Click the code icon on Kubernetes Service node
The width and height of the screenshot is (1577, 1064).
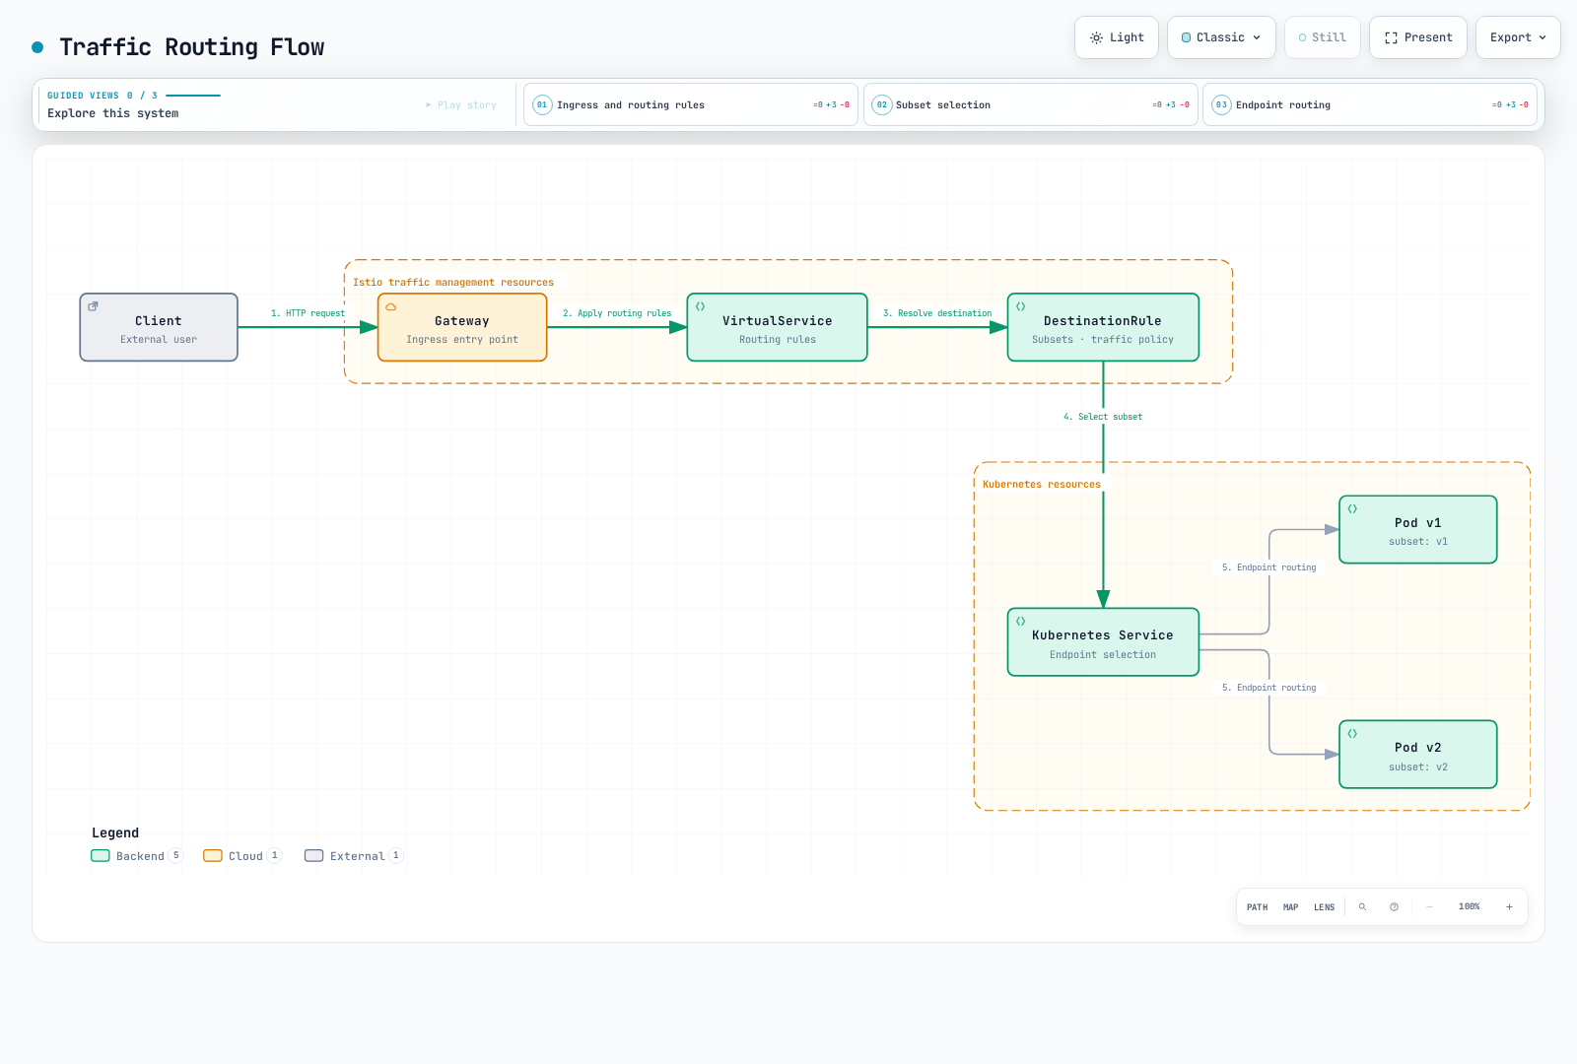1021,622
